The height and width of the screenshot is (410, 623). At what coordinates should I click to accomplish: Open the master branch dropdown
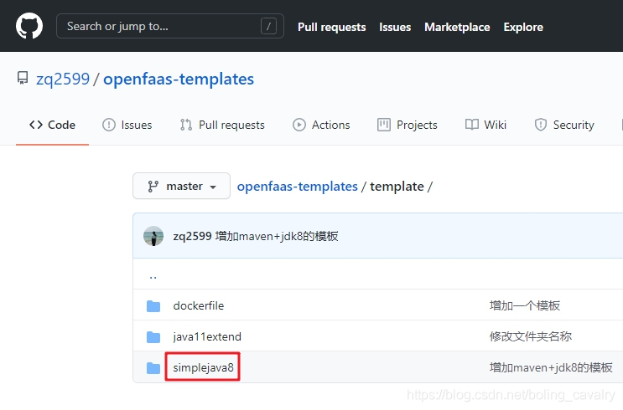point(181,186)
